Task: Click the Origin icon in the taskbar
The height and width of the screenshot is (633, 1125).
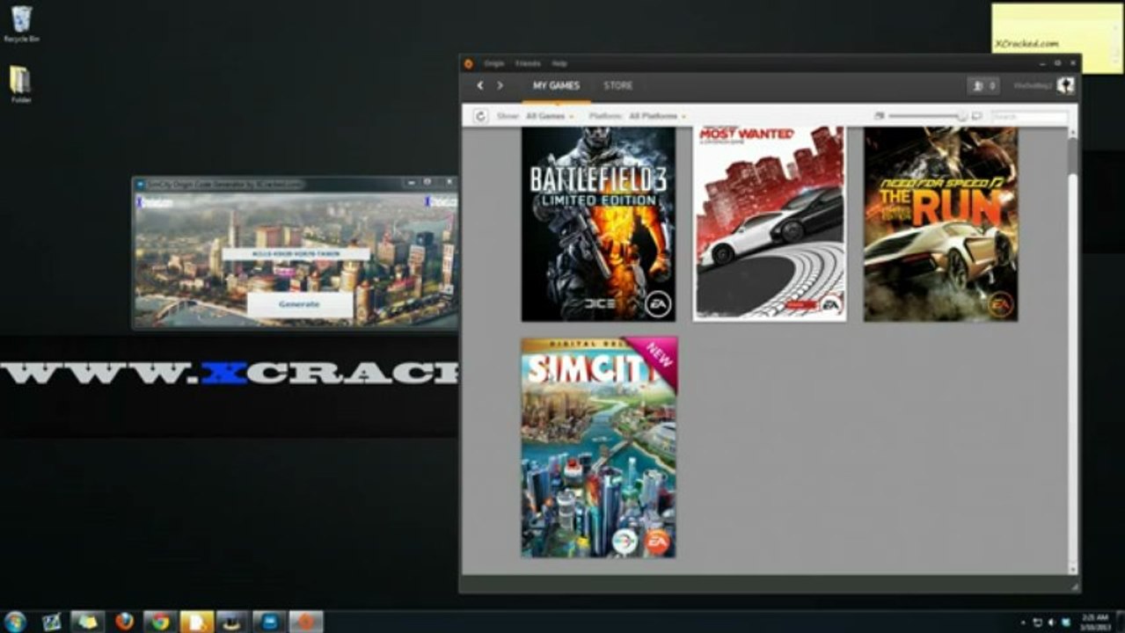Action: coord(306,622)
